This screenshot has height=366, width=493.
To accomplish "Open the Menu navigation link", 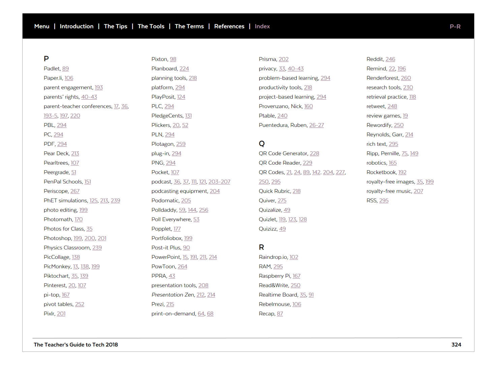I will tap(42, 26).
